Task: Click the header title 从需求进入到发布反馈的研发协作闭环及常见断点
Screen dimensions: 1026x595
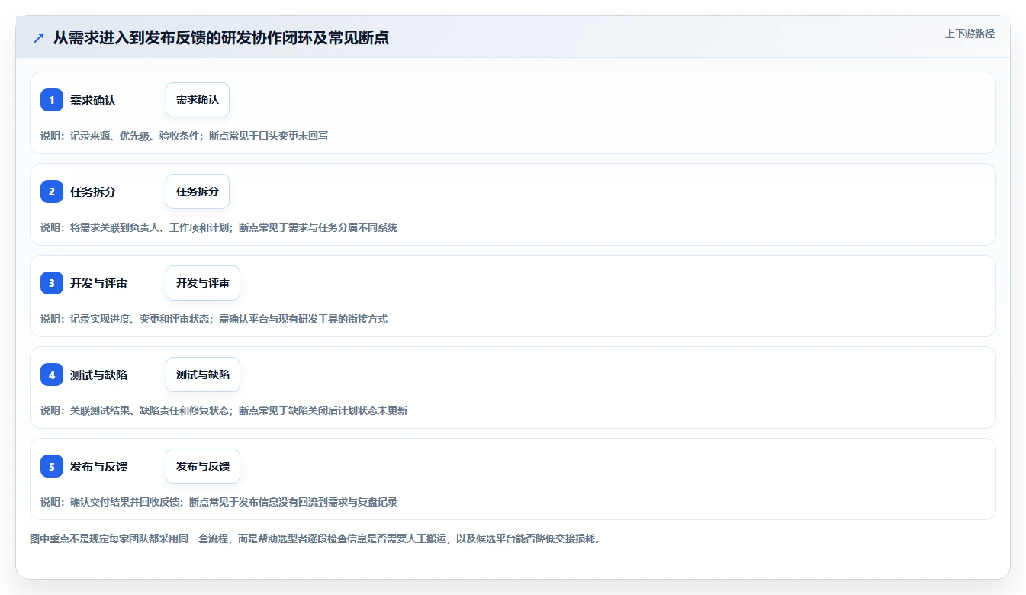Action: [x=221, y=37]
